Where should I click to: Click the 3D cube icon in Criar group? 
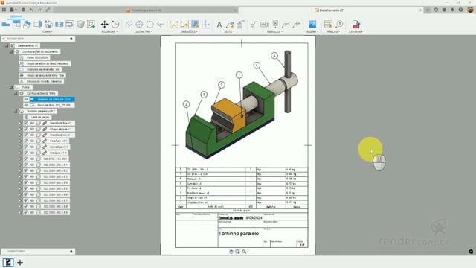[x=80, y=25]
